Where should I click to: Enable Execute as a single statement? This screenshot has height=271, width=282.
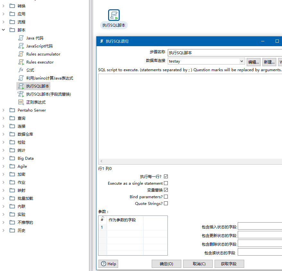(x=166, y=183)
